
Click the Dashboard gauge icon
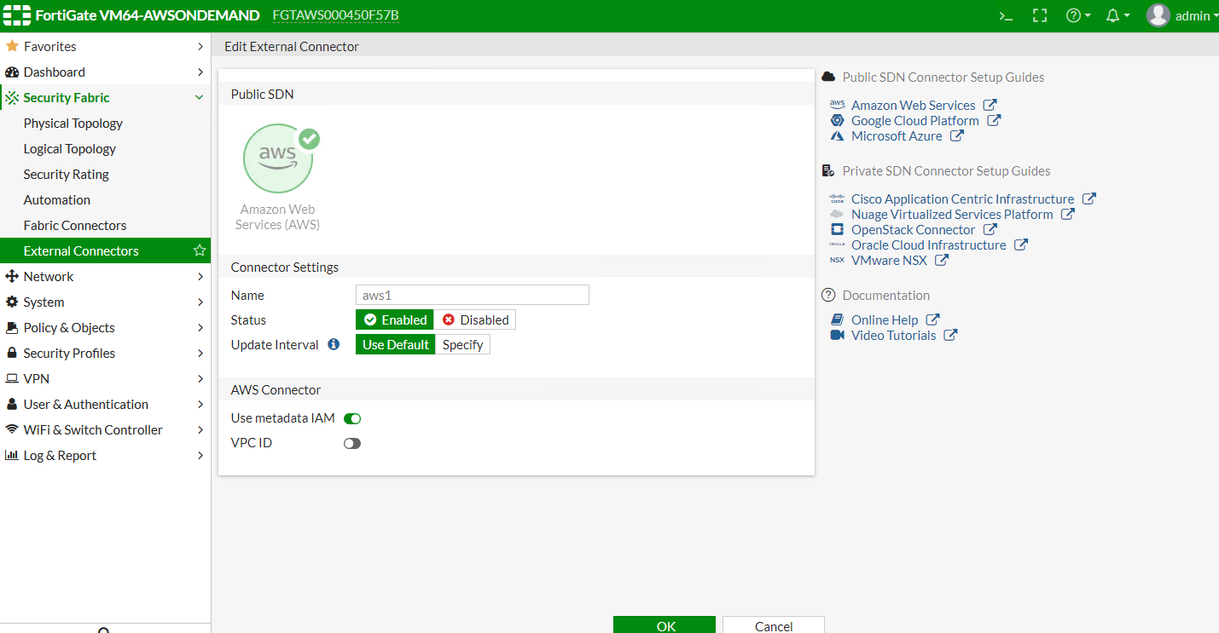12,72
